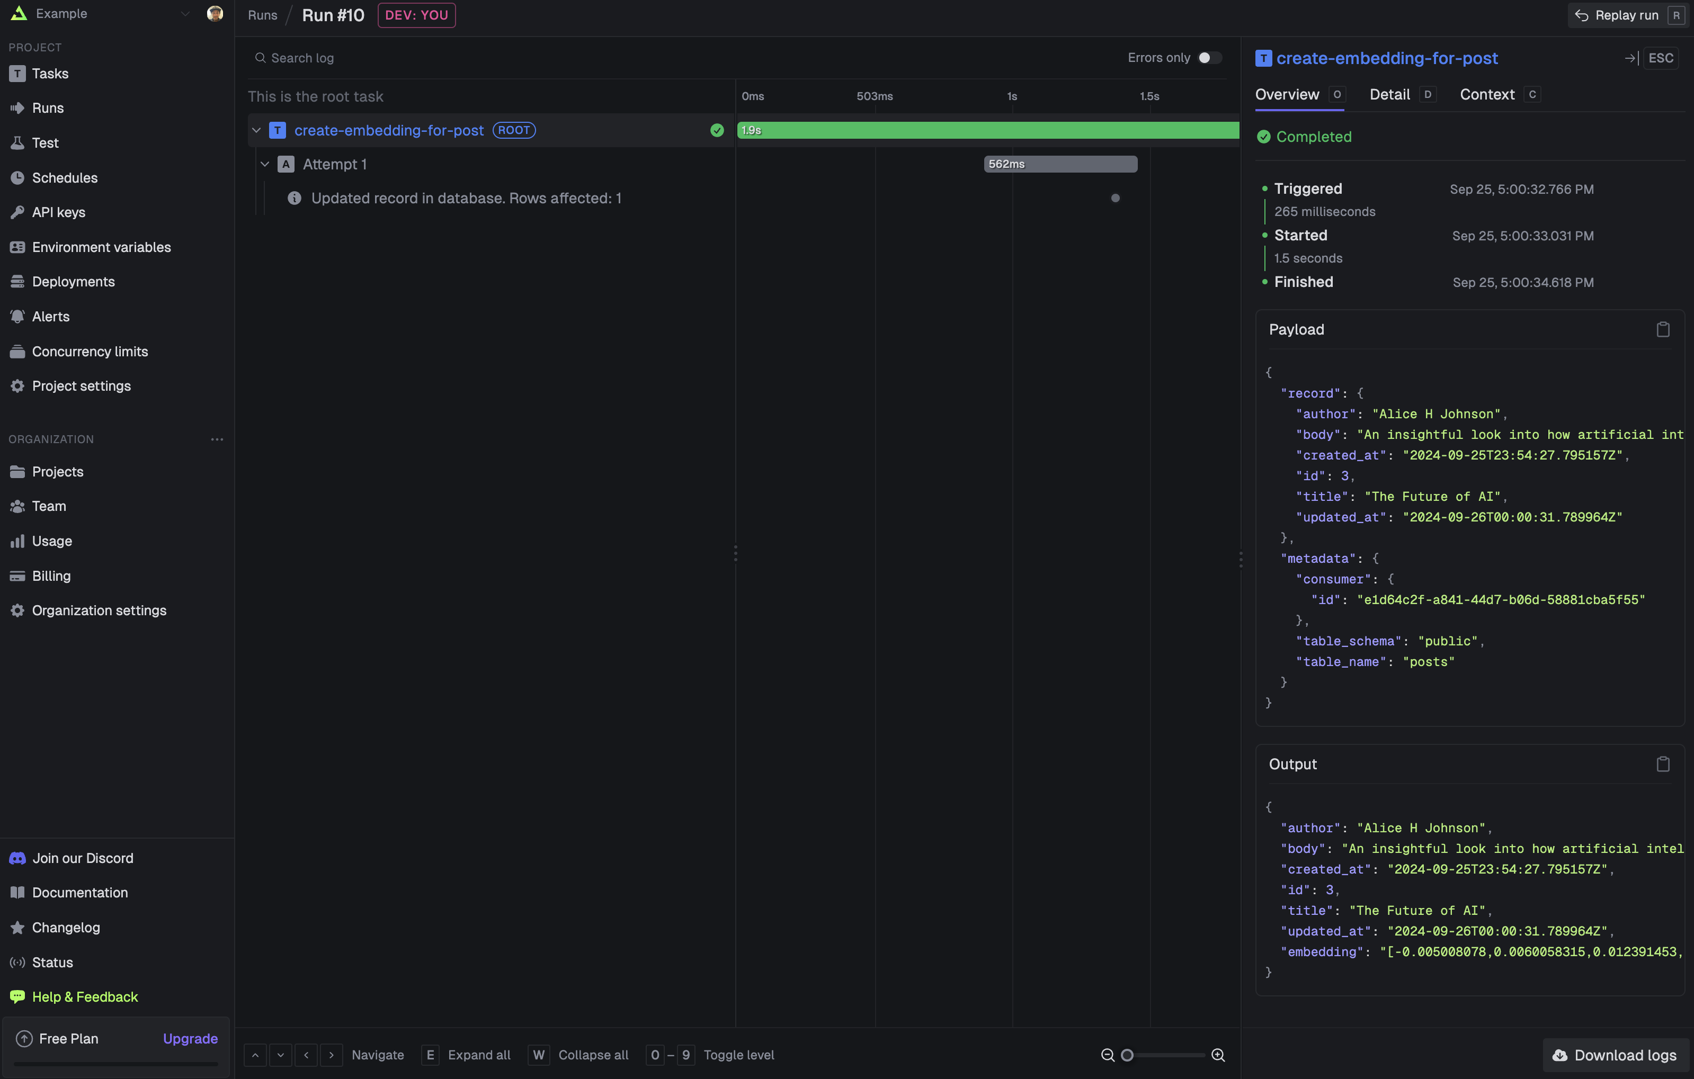Switch to the Context tab

1486,94
